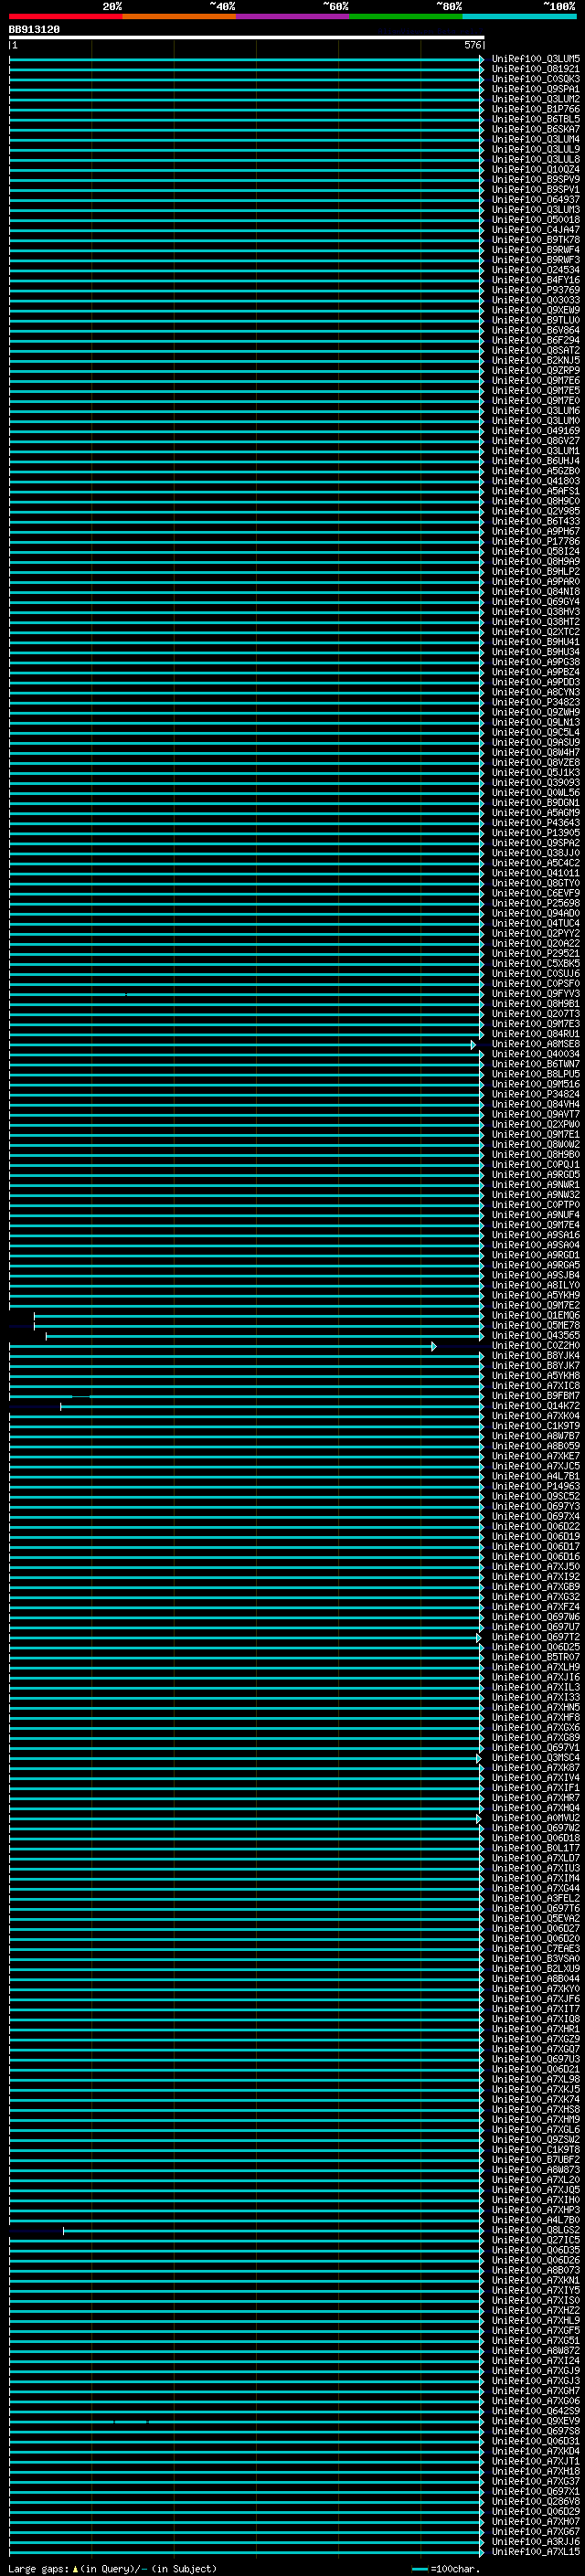Select the UniRef100_Q03033 entry

click(x=536, y=300)
